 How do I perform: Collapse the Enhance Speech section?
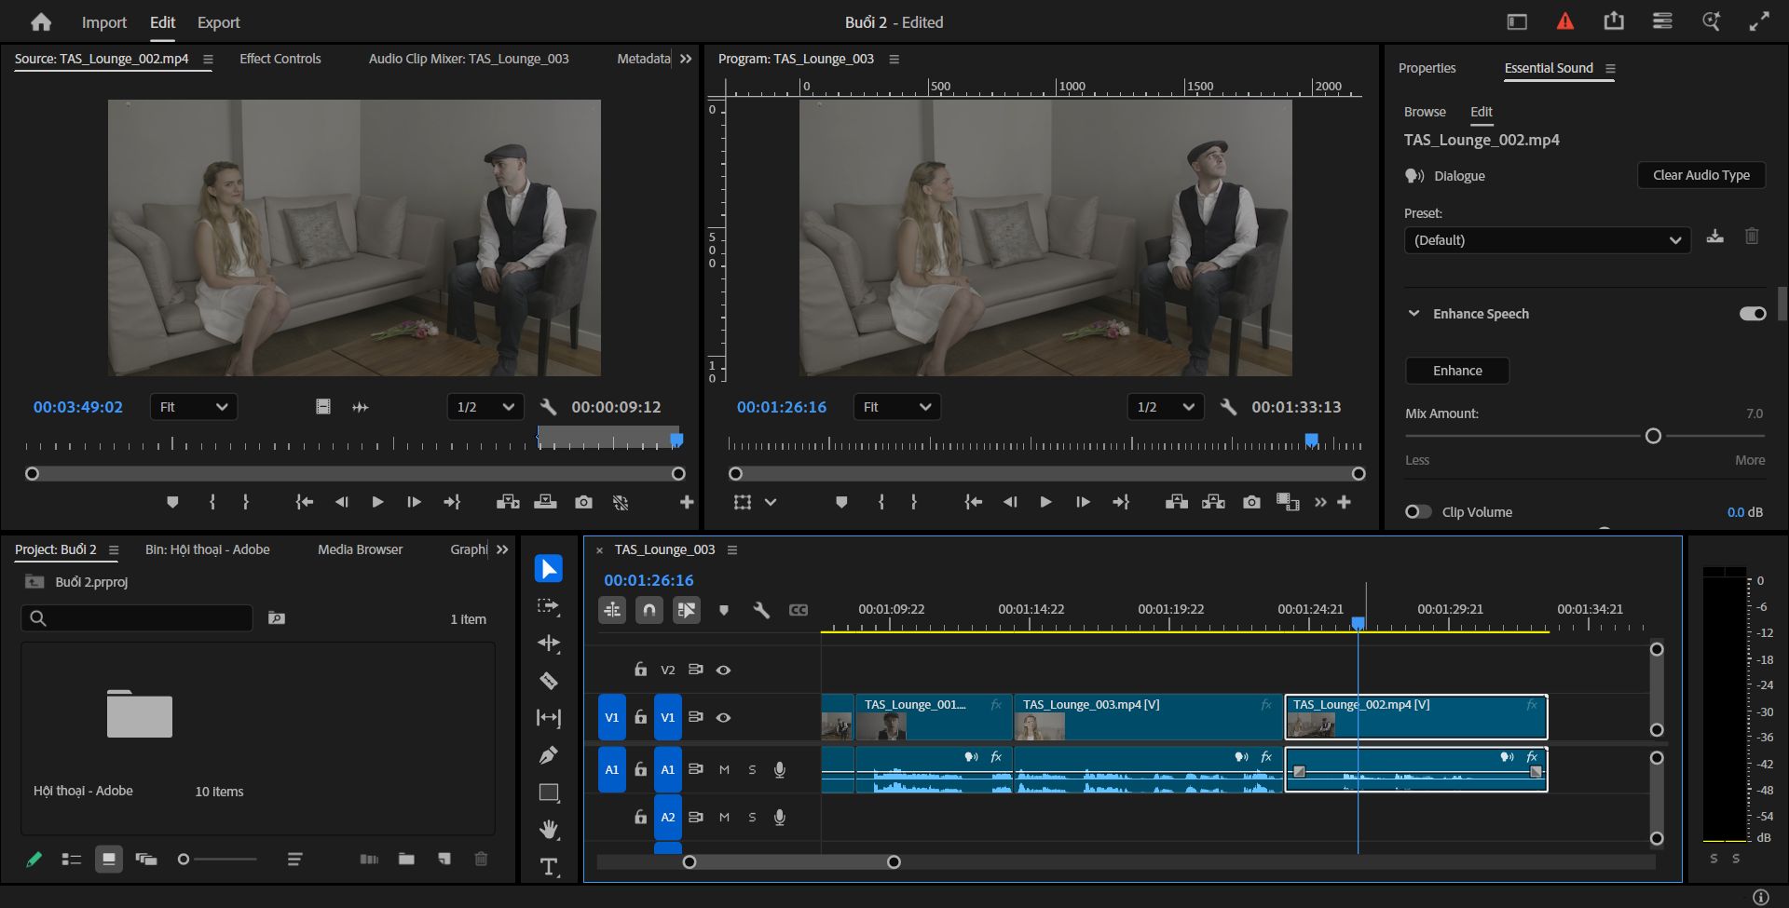[x=1413, y=314]
